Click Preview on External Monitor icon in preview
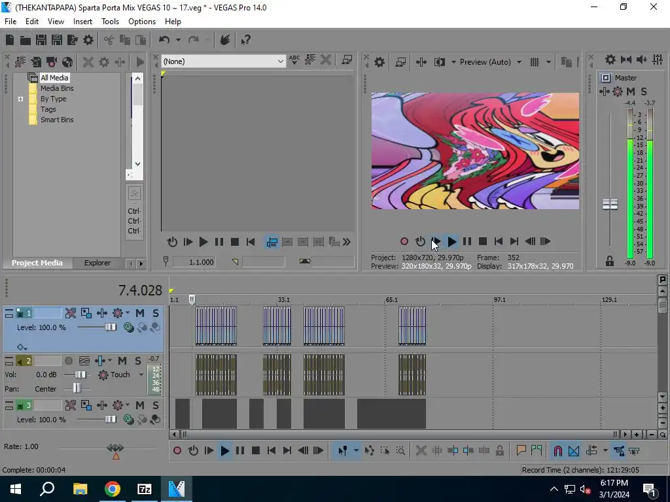The height and width of the screenshot is (502, 670). [400, 62]
